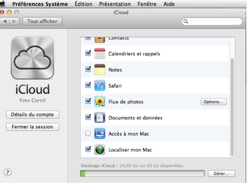
Task: Click the iCloud storage usage bar
Action: (142, 174)
